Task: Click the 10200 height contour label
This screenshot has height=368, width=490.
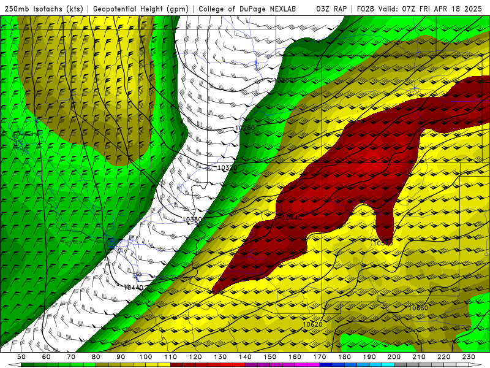Action: coord(284,80)
